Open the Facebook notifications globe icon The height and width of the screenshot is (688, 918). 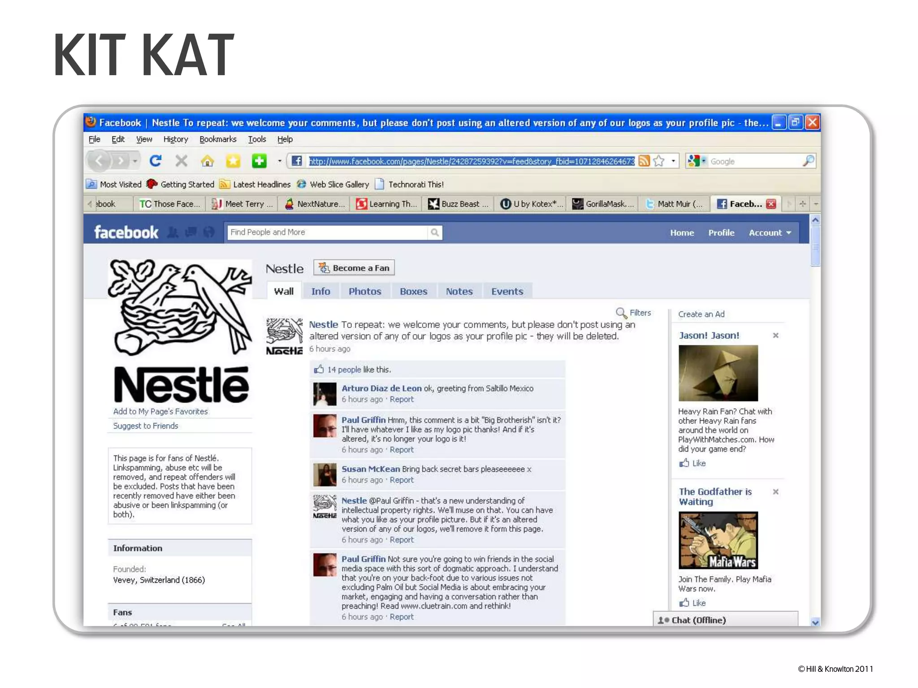click(x=208, y=232)
